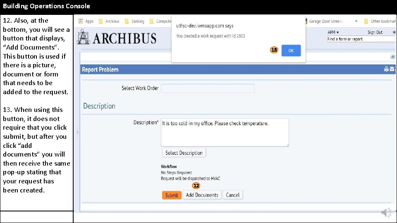397x223 pixels.
Task: Click the 'No Steps Required' text
Action: 176,173
